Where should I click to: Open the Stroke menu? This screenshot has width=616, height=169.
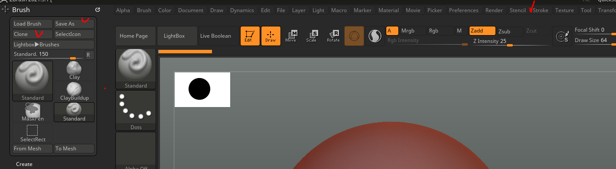tap(540, 10)
